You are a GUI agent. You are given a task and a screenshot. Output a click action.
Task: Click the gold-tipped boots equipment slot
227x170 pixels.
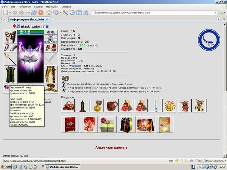[51, 88]
